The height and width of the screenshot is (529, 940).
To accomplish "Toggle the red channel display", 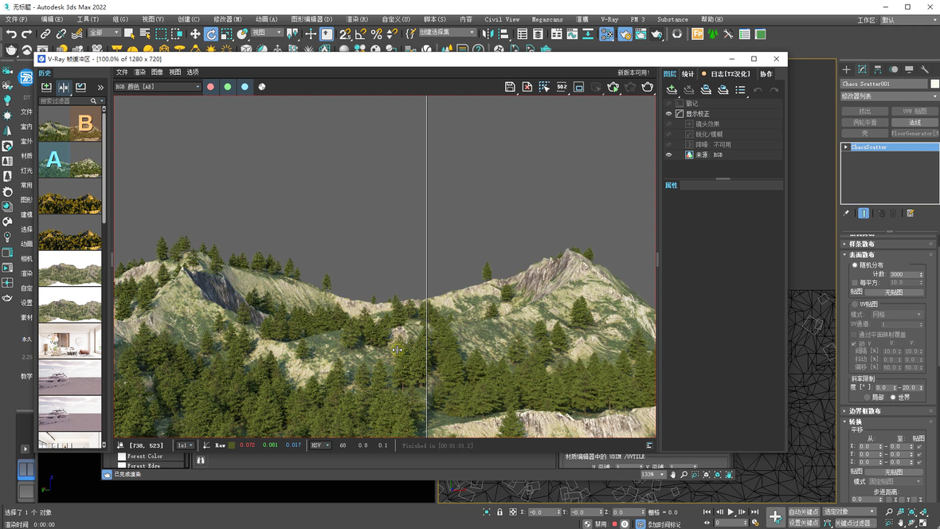I will pyautogui.click(x=211, y=87).
